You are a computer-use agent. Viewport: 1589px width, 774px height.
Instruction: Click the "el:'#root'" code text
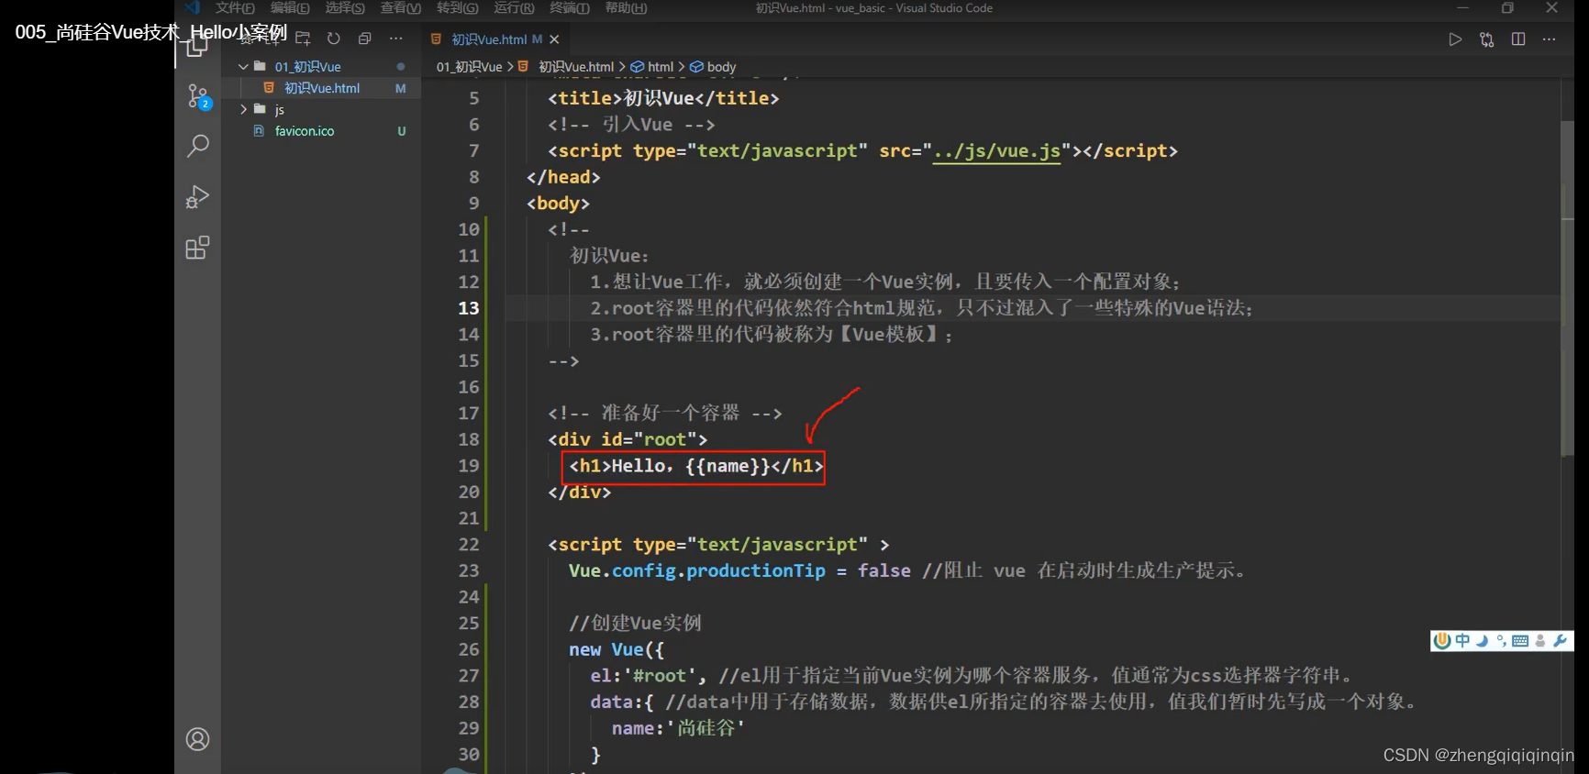(642, 676)
